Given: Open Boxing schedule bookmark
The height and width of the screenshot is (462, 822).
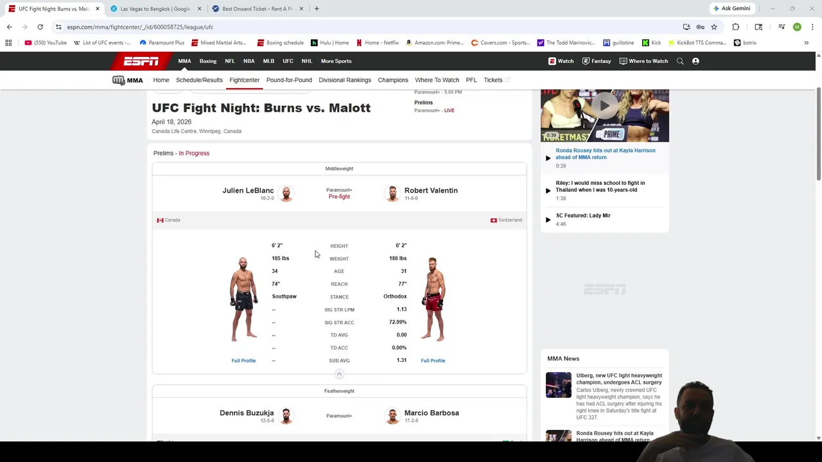Looking at the screenshot, I should 280,43.
